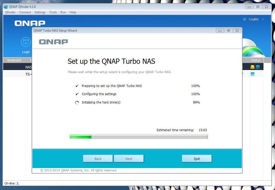The width and height of the screenshot is (275, 190).
Task: Open the Settings menu
Action: click(40, 12)
